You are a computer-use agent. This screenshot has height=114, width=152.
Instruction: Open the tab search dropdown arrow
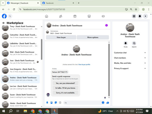click(x=3, y=3)
